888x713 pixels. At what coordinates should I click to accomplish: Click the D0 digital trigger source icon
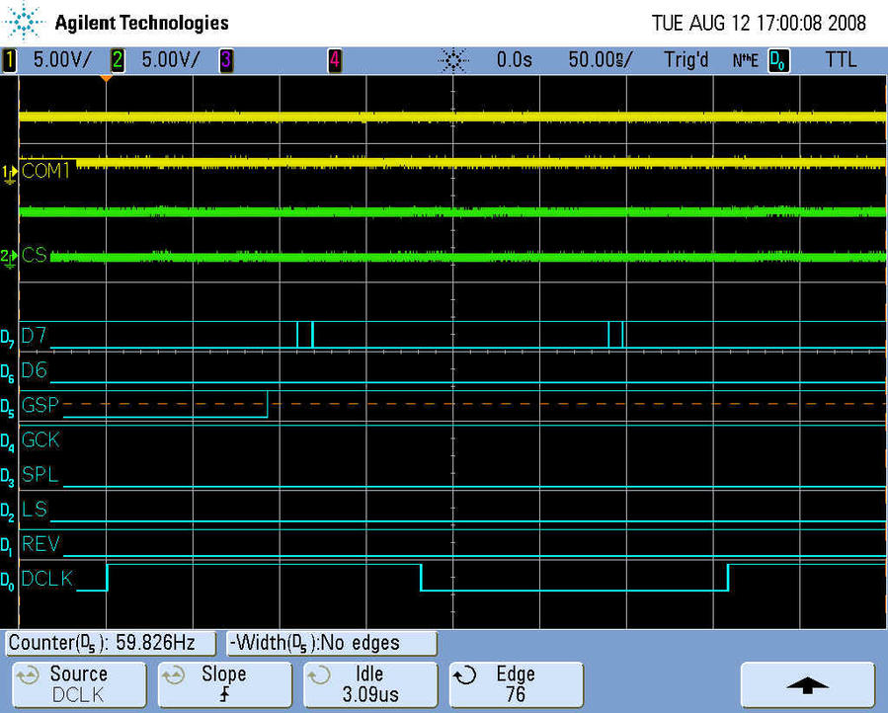pos(778,60)
